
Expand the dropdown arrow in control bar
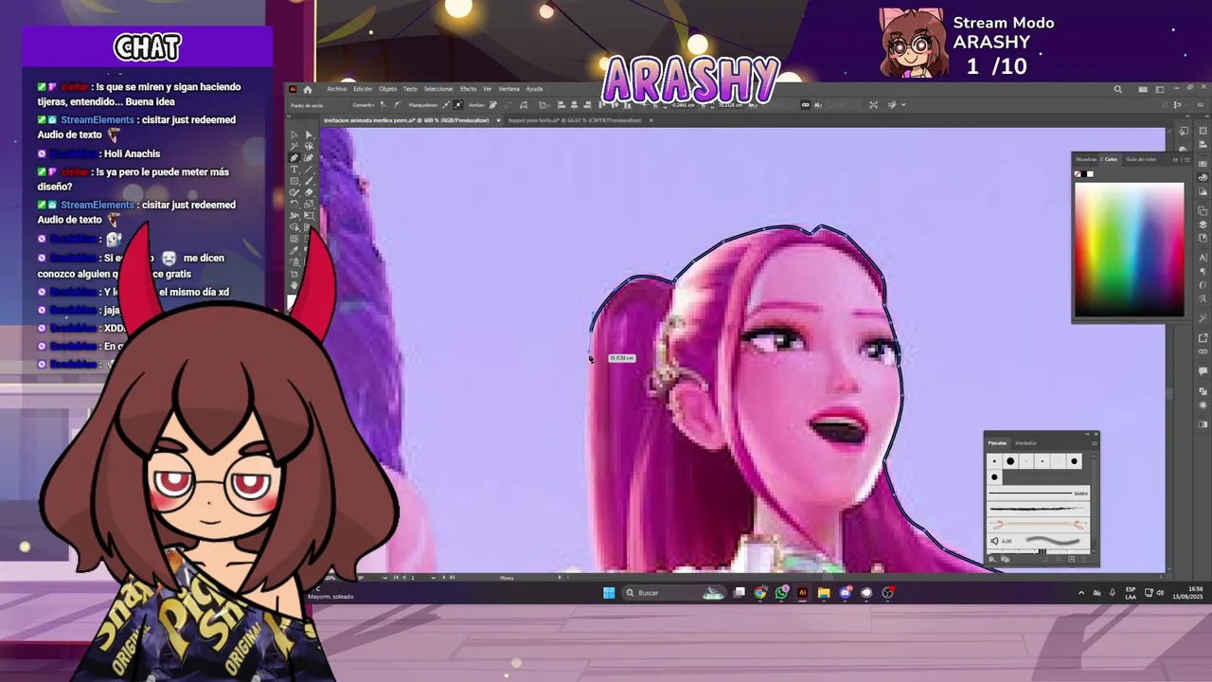coord(903,104)
